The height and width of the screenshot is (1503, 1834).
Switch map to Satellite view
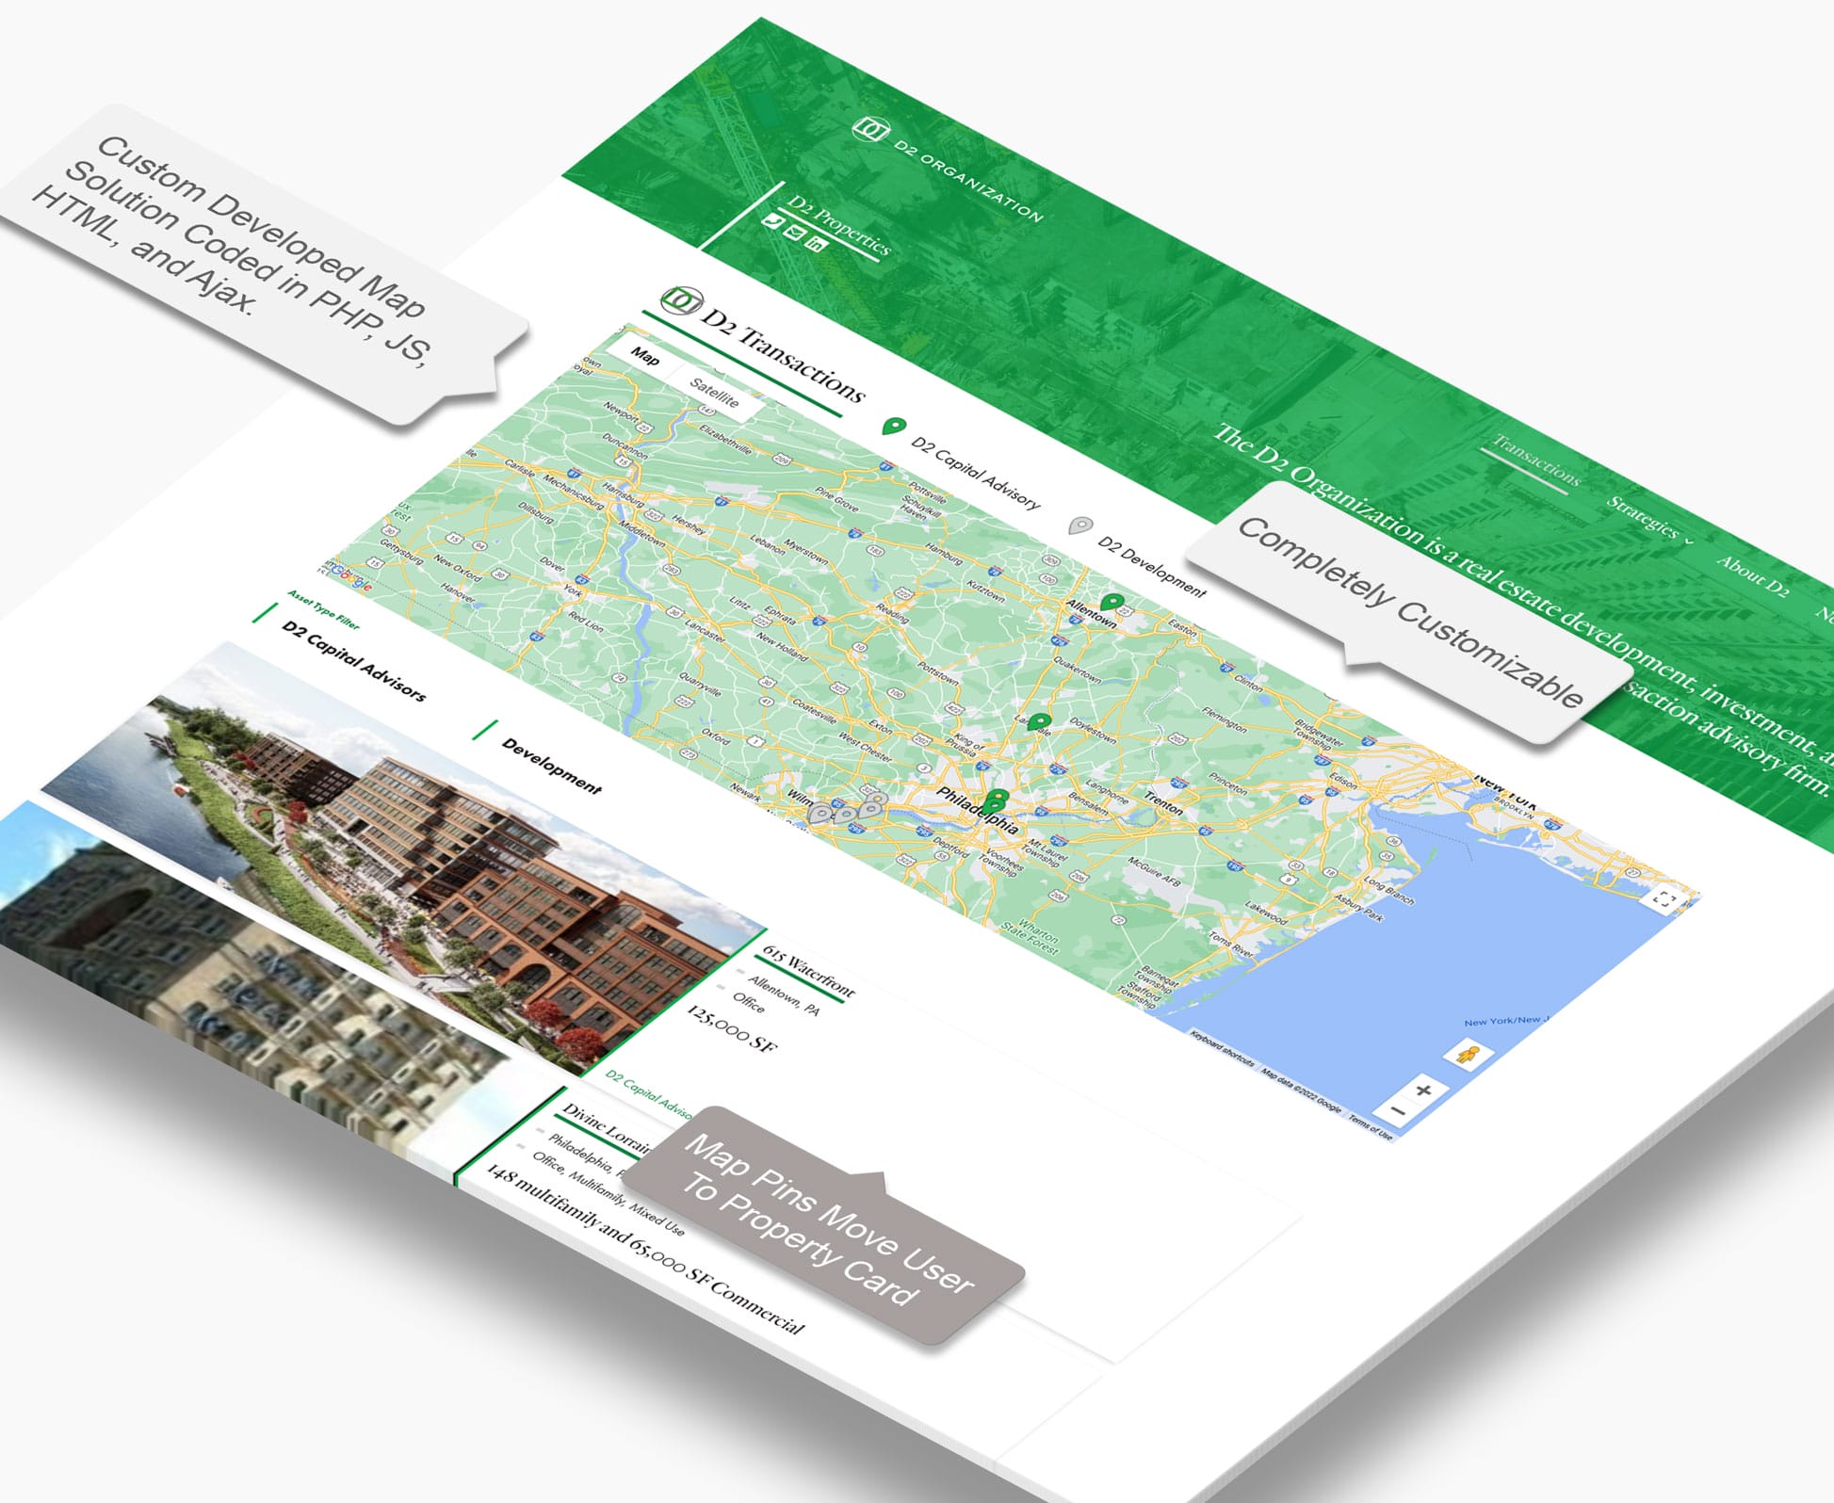[x=714, y=392]
